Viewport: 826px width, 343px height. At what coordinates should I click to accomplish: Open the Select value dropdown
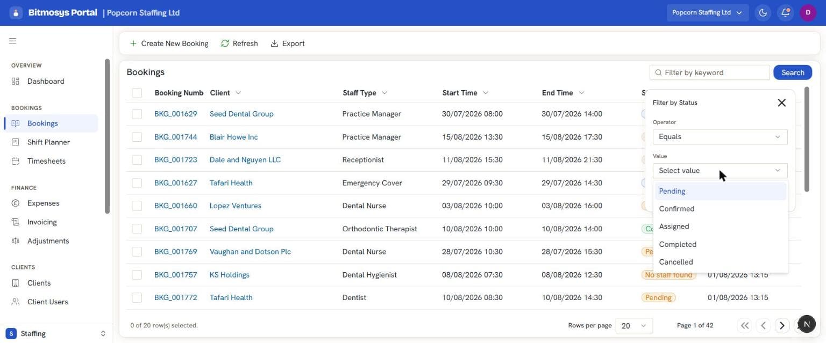pos(720,171)
